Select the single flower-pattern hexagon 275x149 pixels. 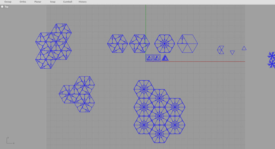click(x=165, y=44)
